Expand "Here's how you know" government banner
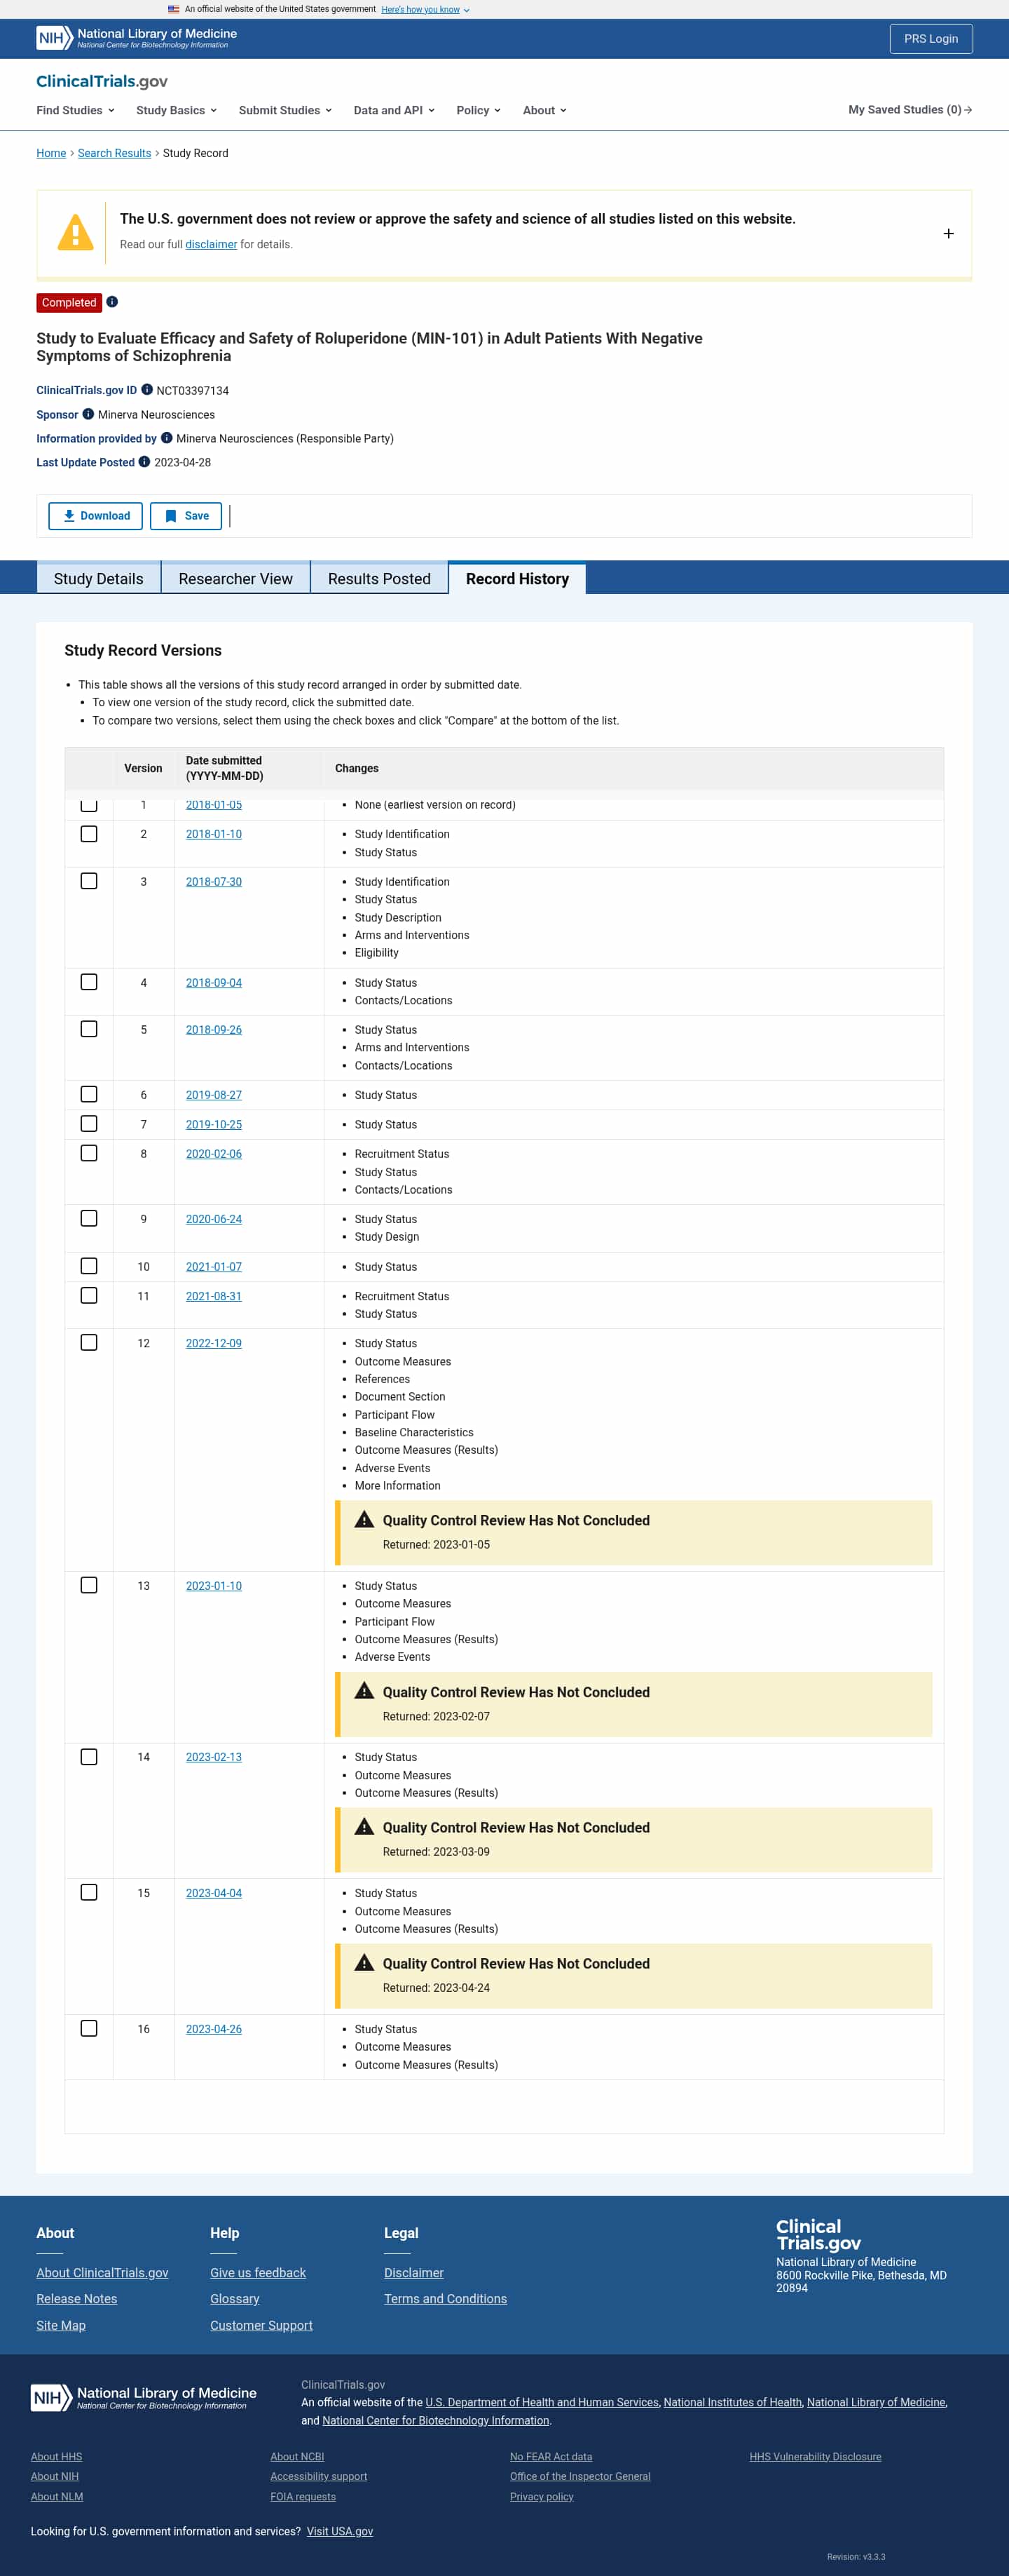This screenshot has height=2576, width=1009. 425,10
